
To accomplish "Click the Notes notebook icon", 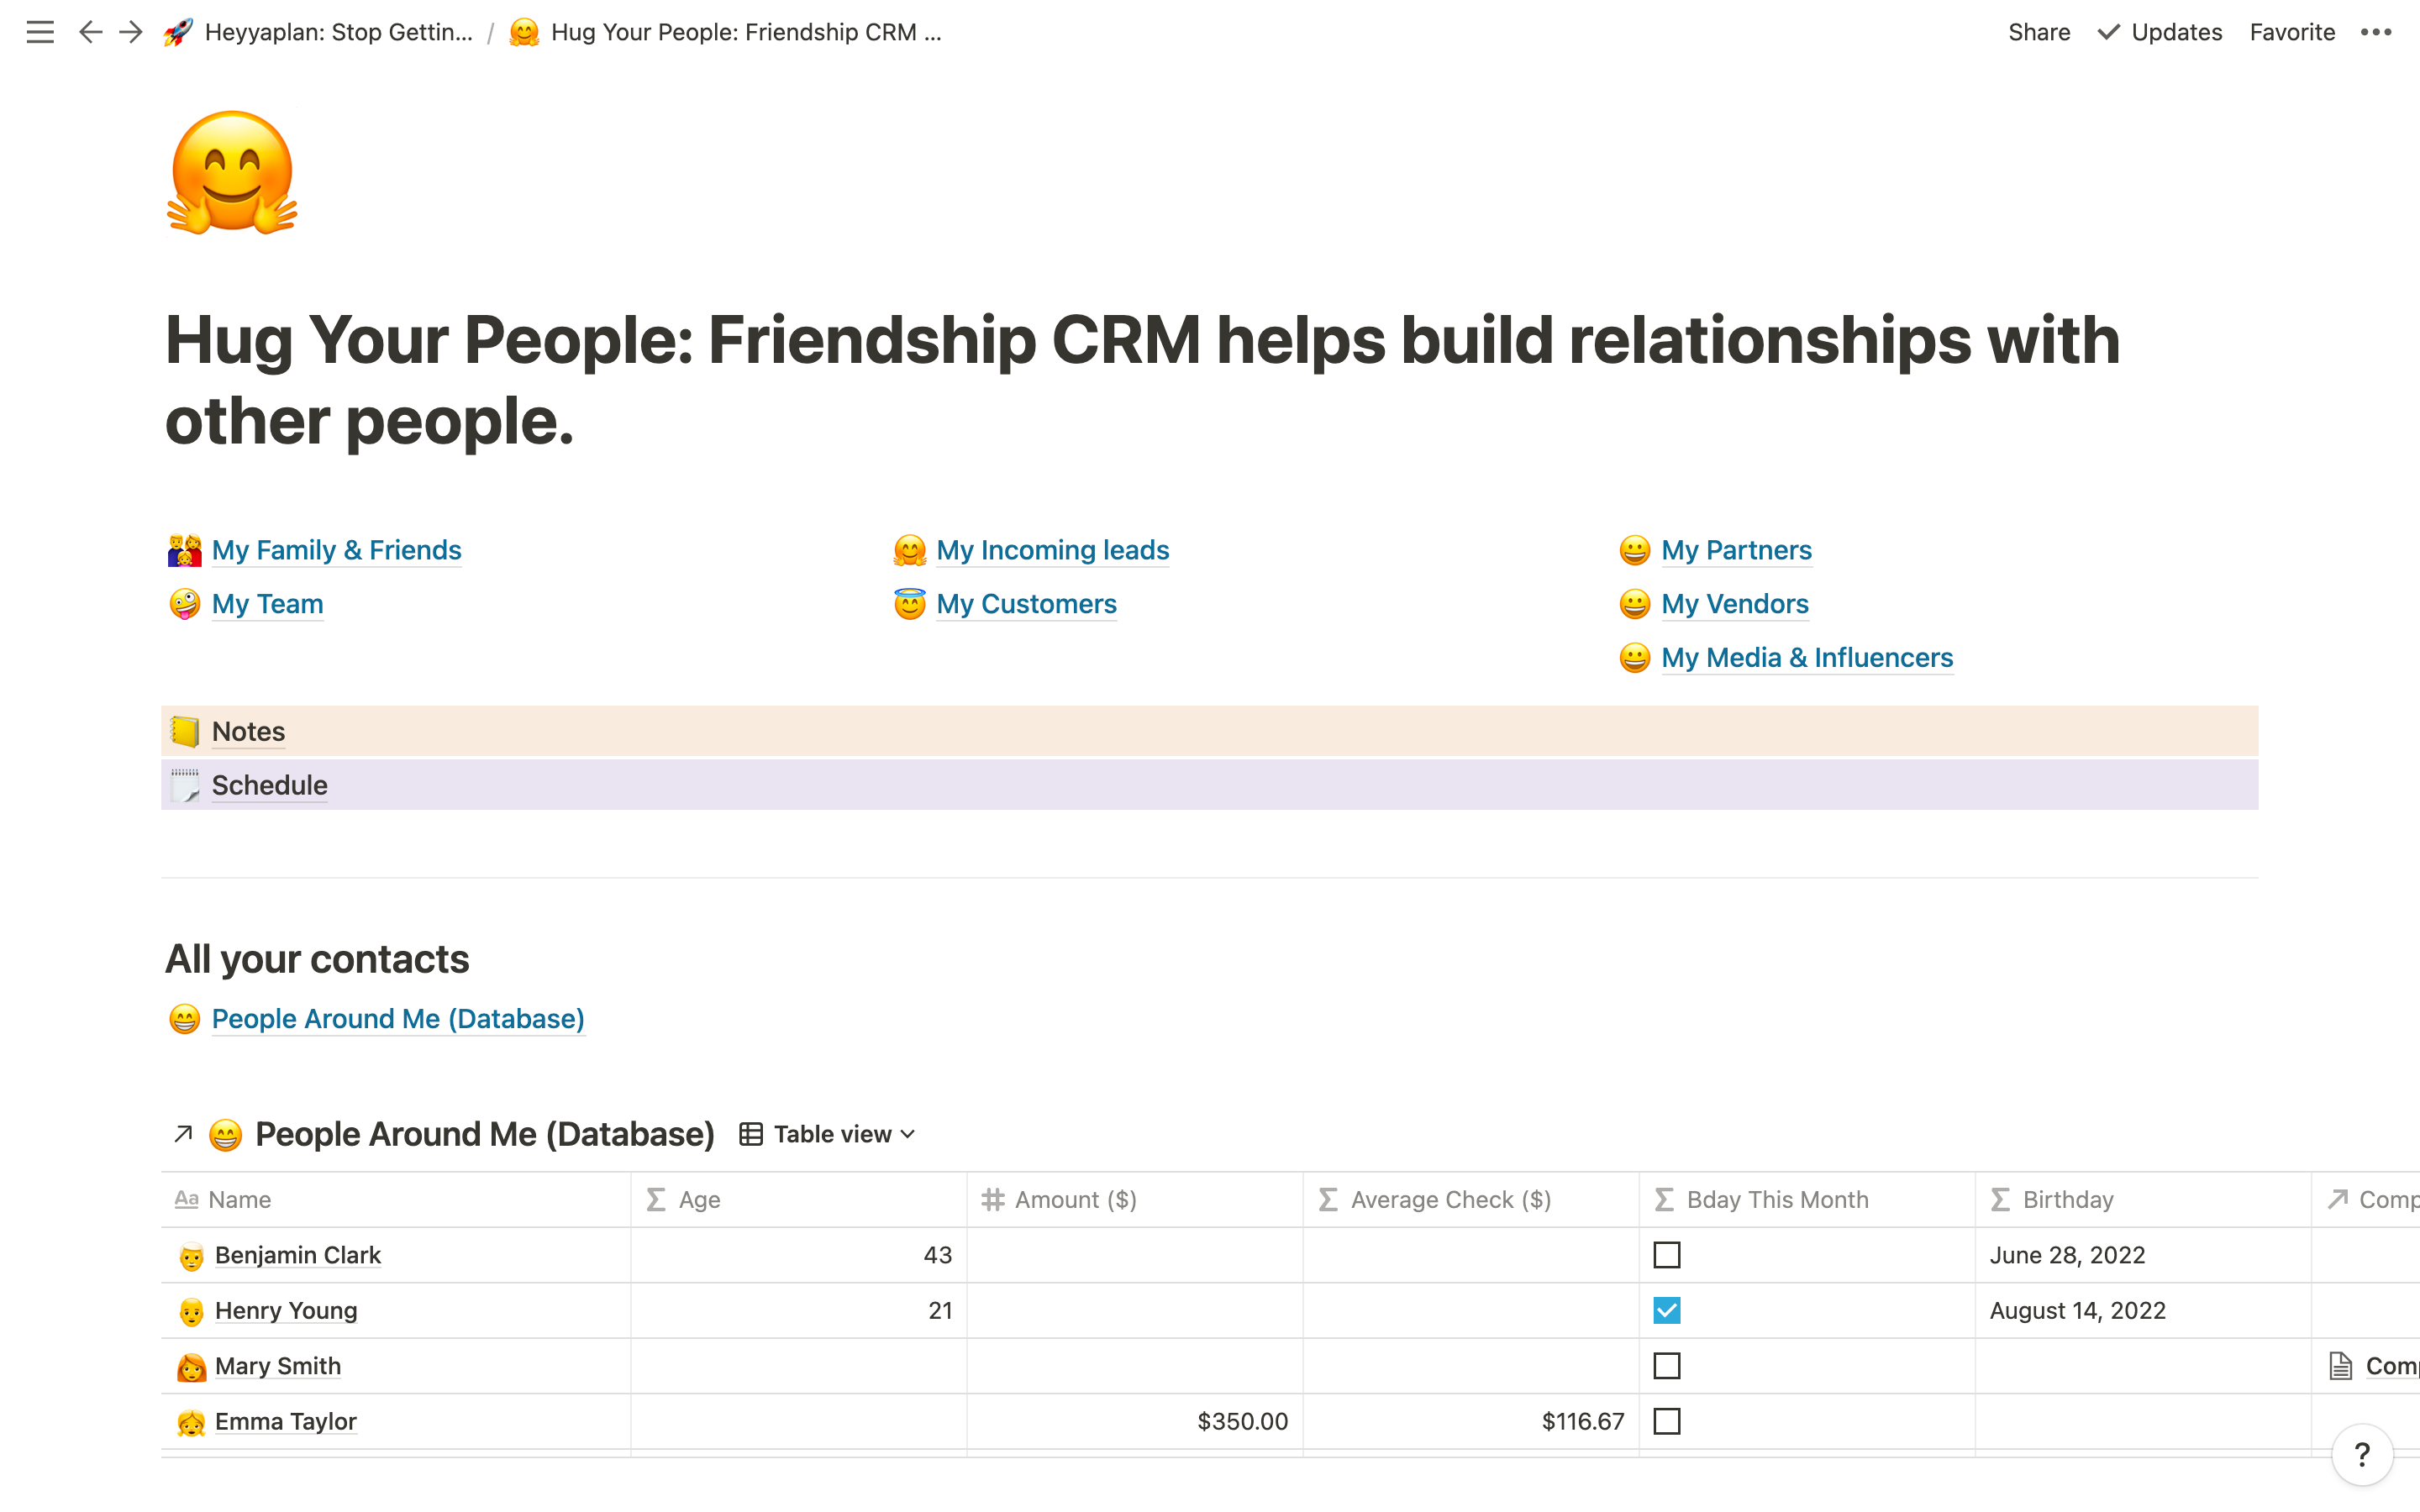I will (x=185, y=731).
